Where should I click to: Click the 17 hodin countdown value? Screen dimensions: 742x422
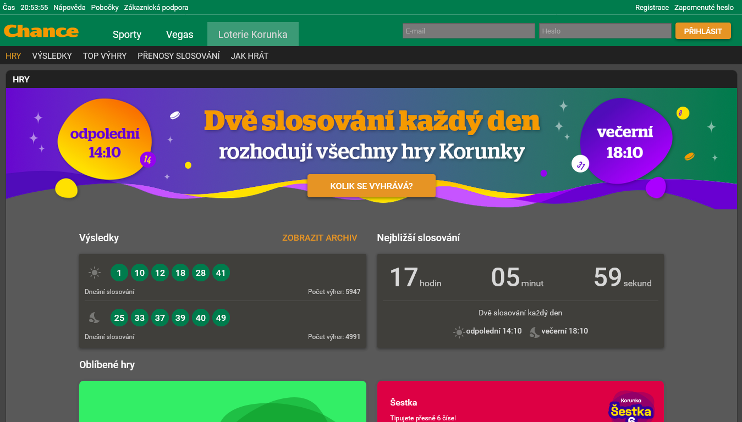pos(415,277)
